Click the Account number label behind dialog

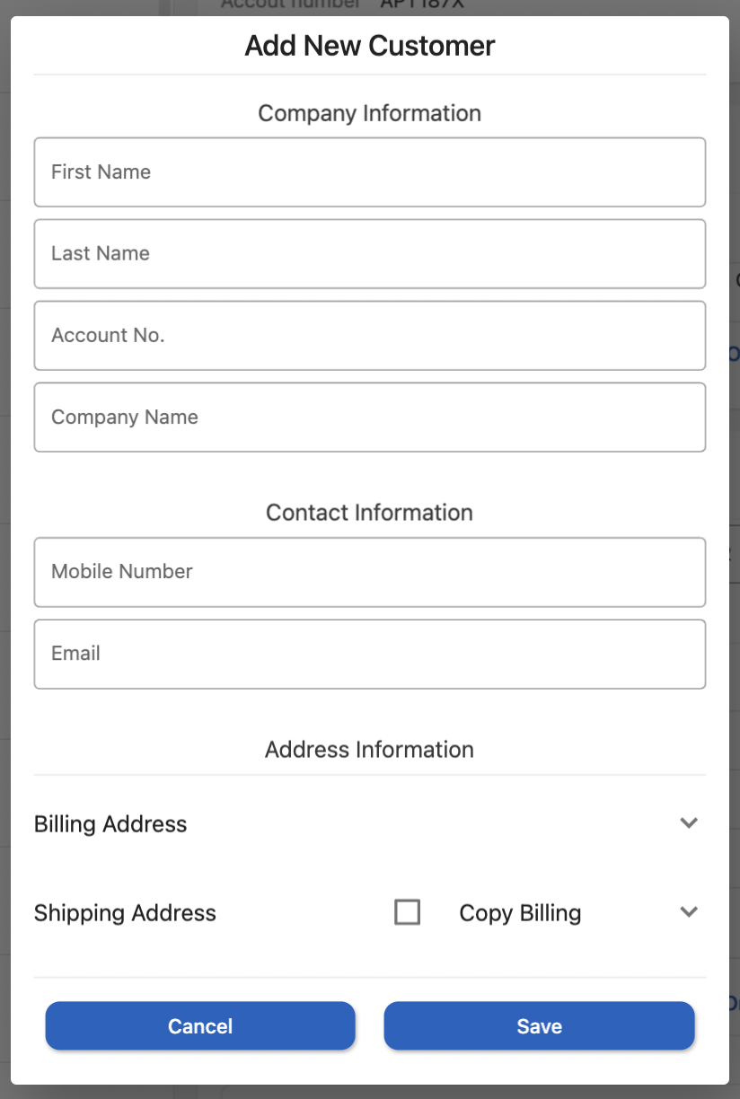[x=290, y=5]
